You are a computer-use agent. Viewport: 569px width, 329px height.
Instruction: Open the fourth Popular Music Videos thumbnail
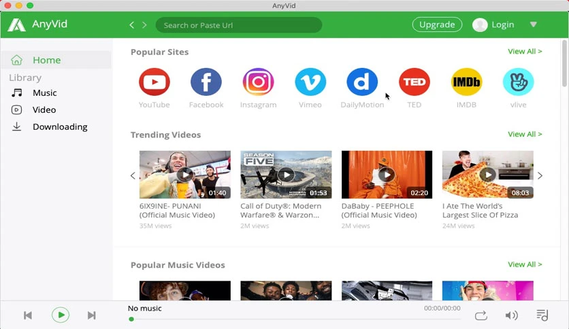488,290
